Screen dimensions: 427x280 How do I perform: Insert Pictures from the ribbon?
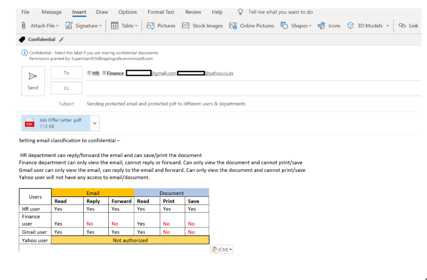click(161, 25)
